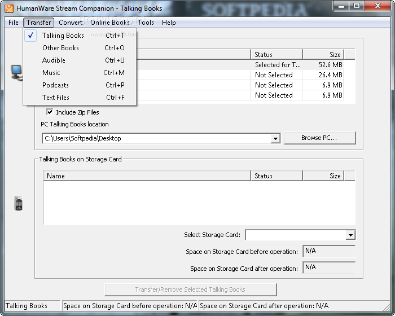The image size is (395, 316).
Task: Open the Tools menu
Action: tap(146, 23)
